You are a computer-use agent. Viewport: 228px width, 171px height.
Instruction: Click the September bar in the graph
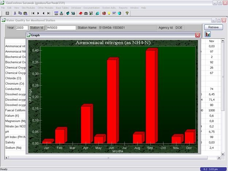coord(151,97)
